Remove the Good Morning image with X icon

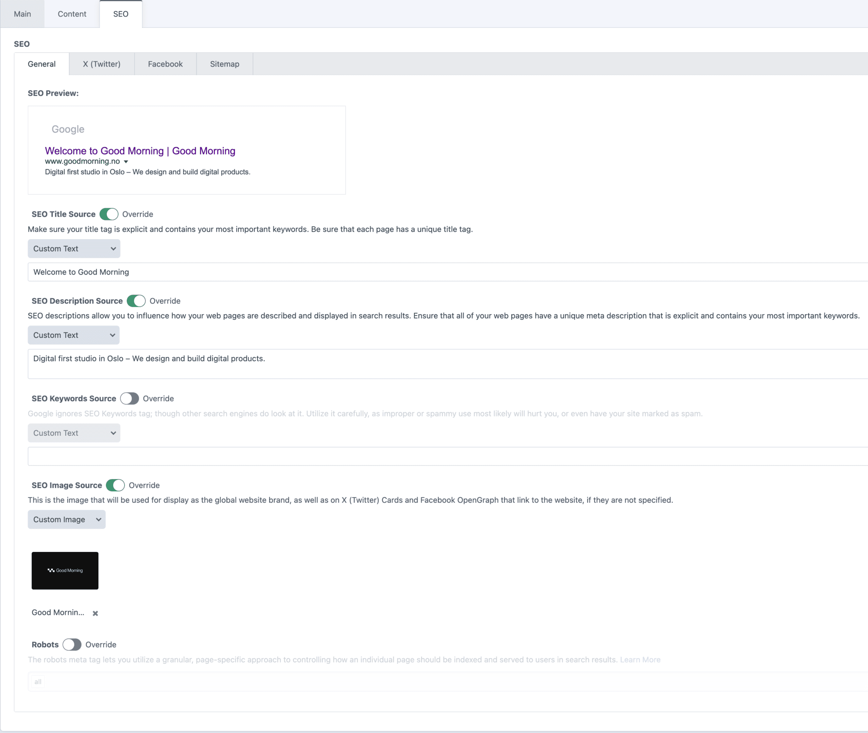95,613
